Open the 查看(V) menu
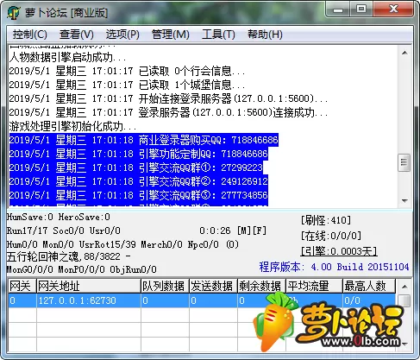Image resolution: width=420 pixels, height=360 pixels. 77,35
